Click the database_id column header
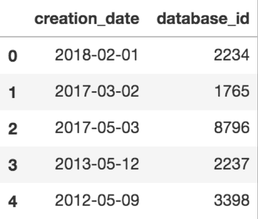This screenshot has height=219, width=258. [x=203, y=19]
